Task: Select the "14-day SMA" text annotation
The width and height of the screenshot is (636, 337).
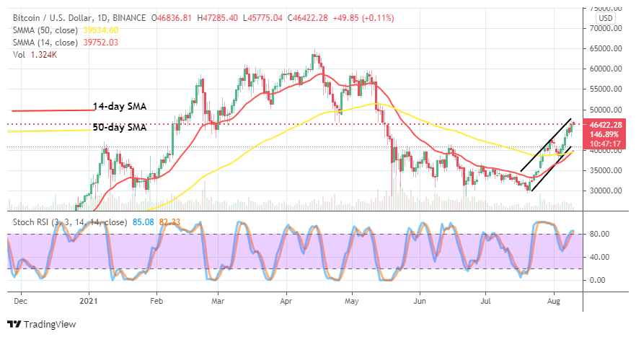Action: [119, 107]
